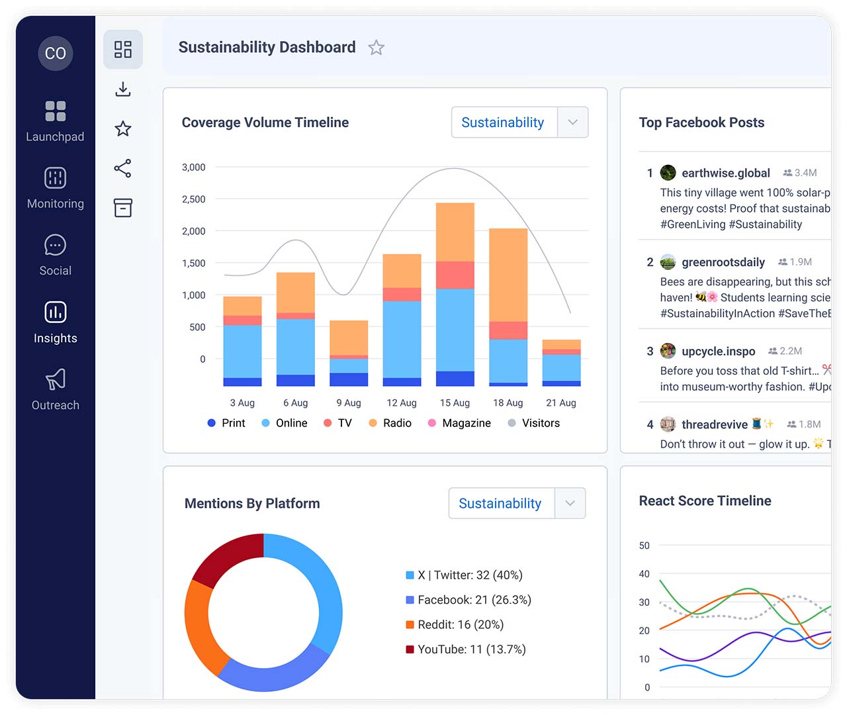This screenshot has height=715, width=847.
Task: Open the earthwise.global Facebook post
Action: (726, 172)
